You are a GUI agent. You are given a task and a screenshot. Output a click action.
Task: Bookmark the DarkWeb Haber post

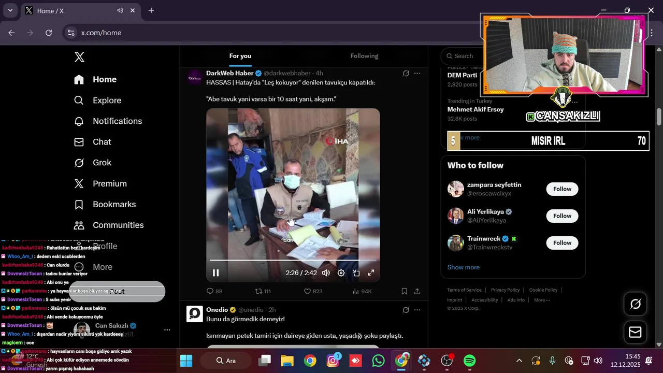(405, 291)
